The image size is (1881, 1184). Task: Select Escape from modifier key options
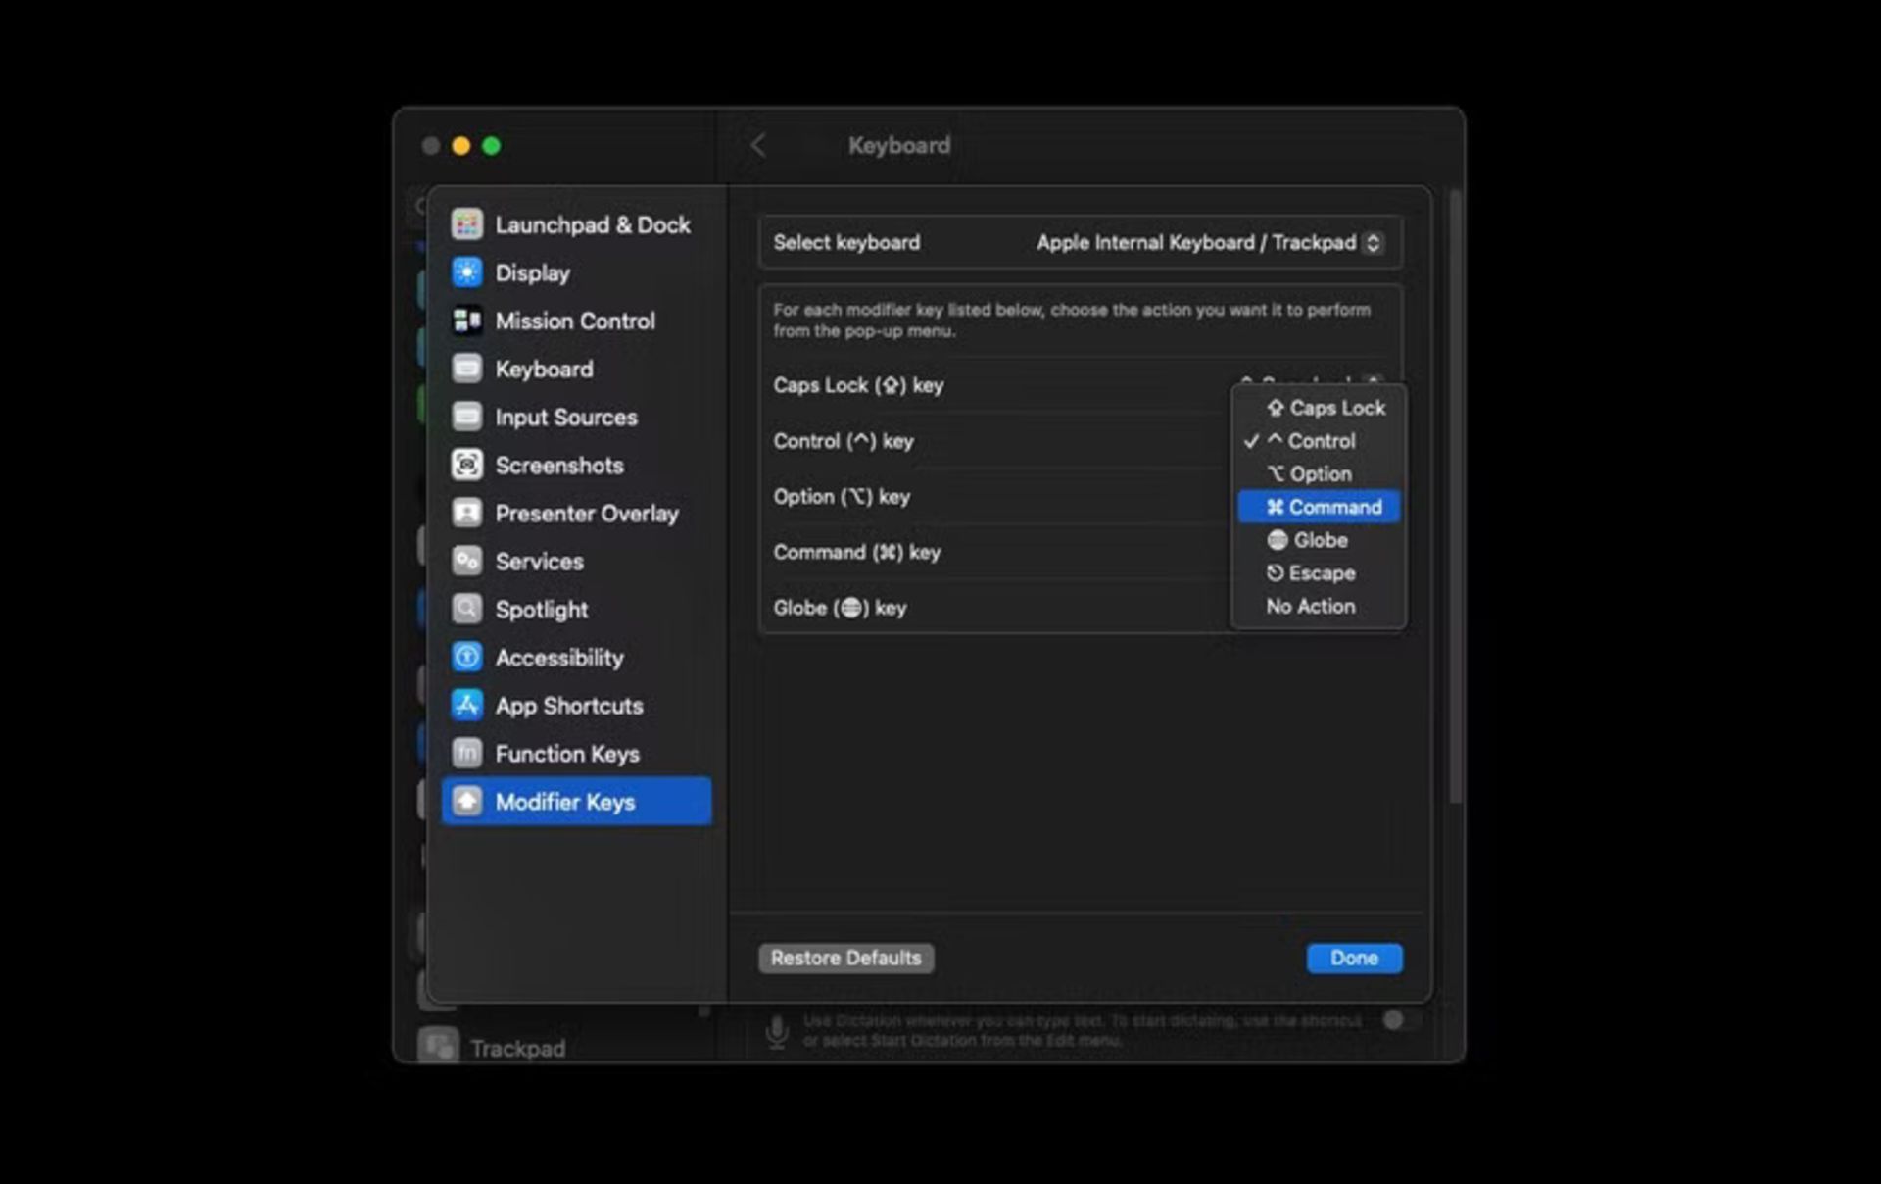(1318, 571)
